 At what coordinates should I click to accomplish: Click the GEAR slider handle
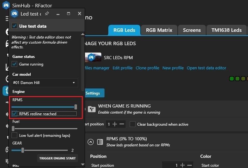tap(23, 150)
